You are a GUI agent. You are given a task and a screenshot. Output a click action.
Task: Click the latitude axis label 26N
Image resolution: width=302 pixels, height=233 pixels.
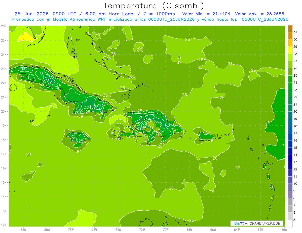(4, 26)
